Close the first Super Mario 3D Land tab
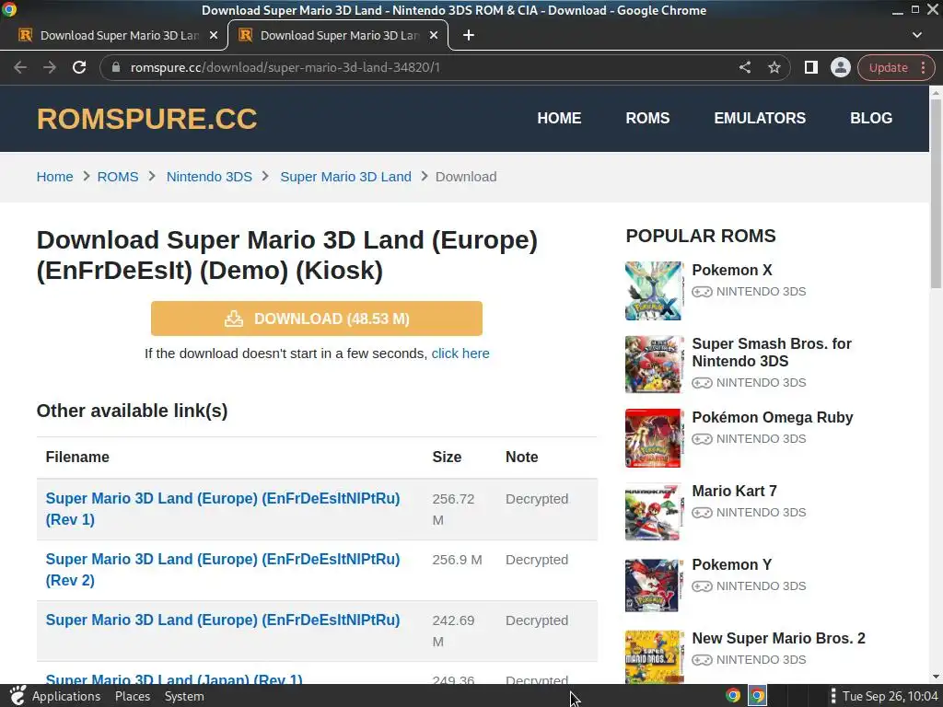943x707 pixels. [x=214, y=36]
